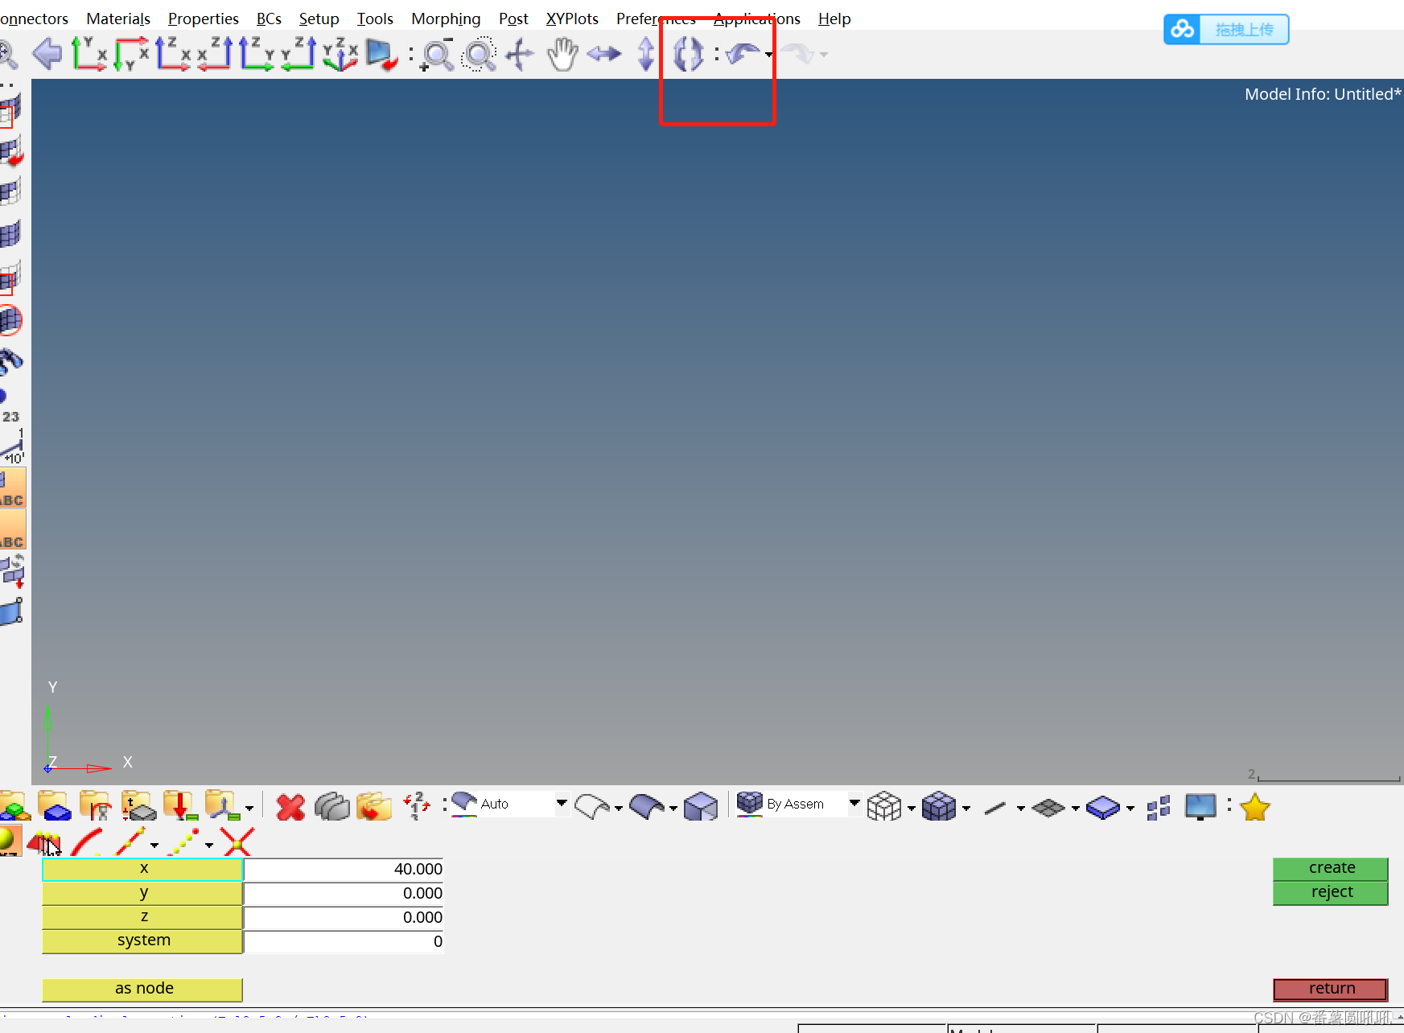
Task: Click the red return button
Action: point(1331,989)
